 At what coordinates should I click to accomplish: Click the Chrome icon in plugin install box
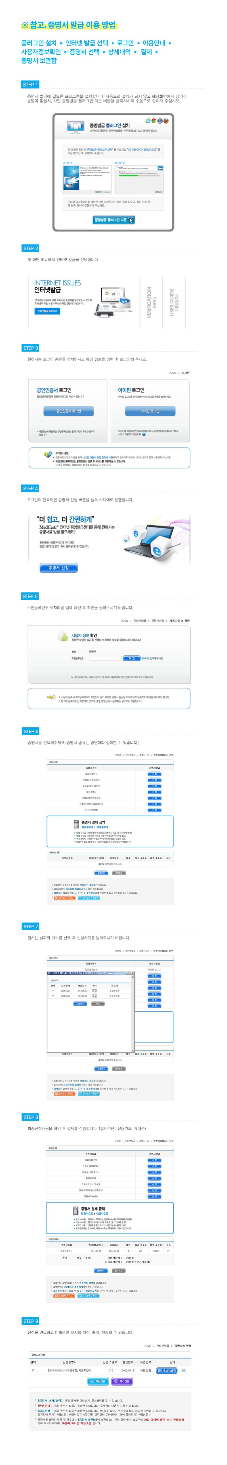154,121
